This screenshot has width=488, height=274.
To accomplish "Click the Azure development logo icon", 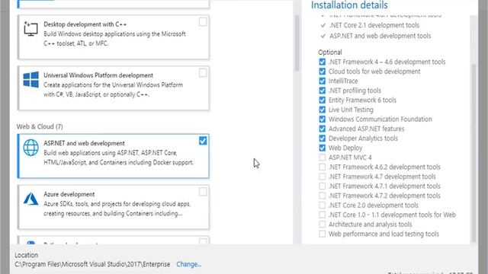I will tap(30, 199).
